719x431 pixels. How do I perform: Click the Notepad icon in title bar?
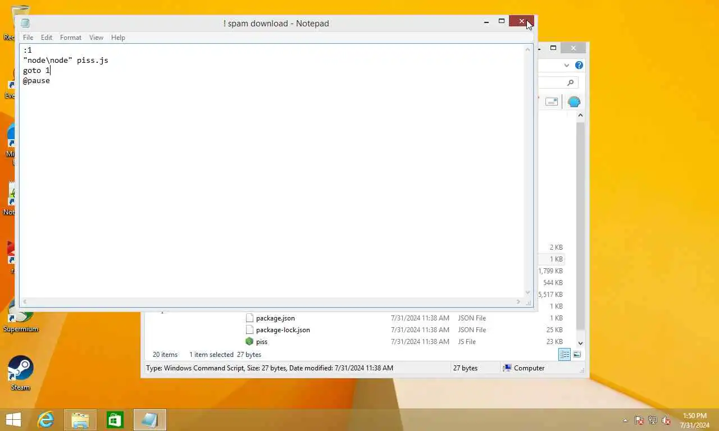pyautogui.click(x=25, y=23)
